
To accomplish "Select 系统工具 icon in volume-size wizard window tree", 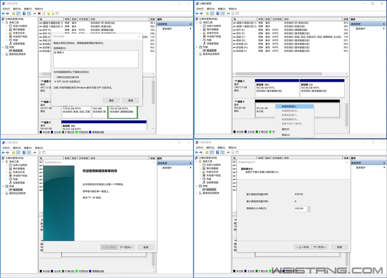I will pyautogui.click(x=201, y=161).
